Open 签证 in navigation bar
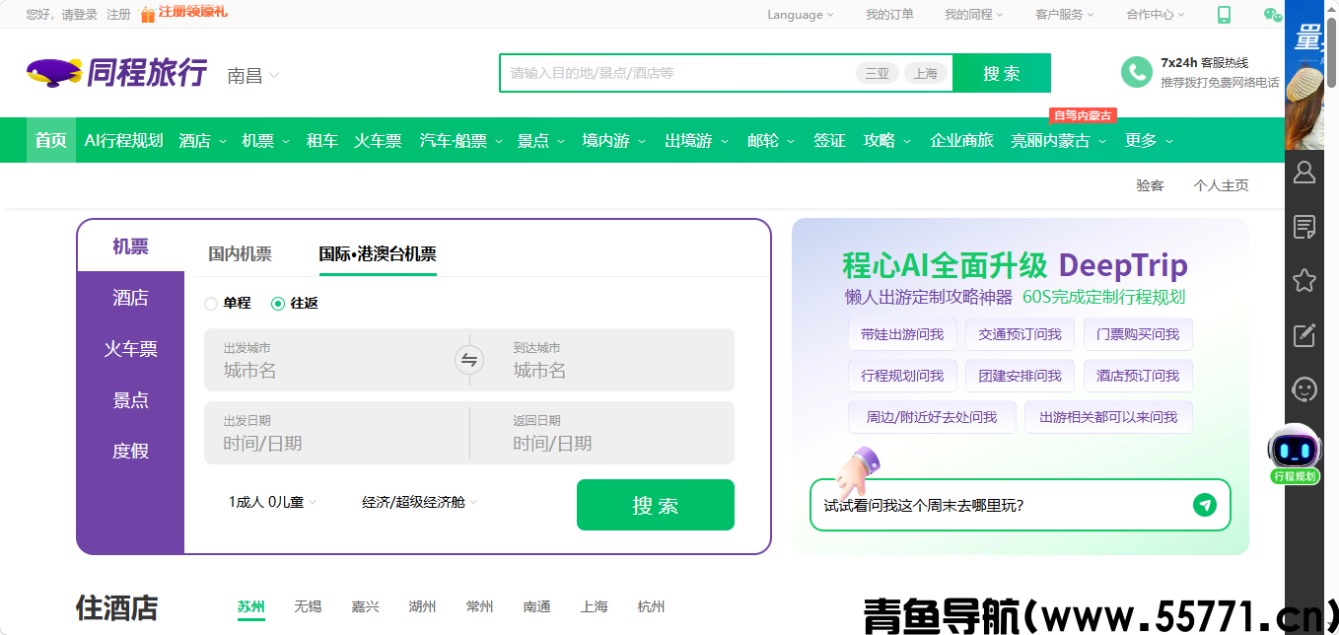Image resolution: width=1339 pixels, height=635 pixels. pyautogui.click(x=829, y=141)
